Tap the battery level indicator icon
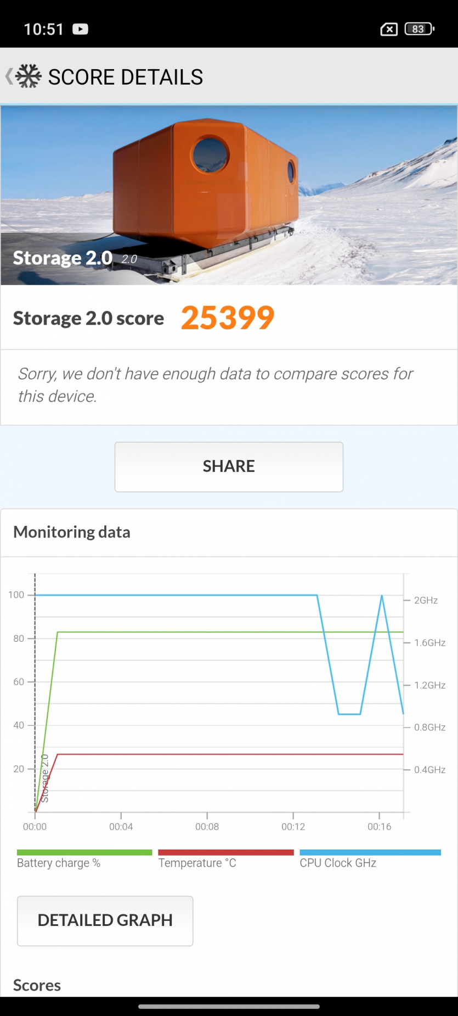Viewport: 458px width, 1016px height. [419, 29]
